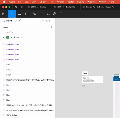Select the Rectangle shape tool
The image size is (120, 118).
(27, 14)
